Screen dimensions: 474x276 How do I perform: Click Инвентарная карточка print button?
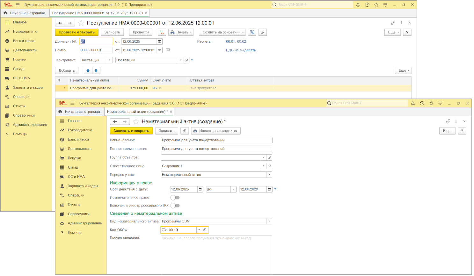click(x=216, y=131)
